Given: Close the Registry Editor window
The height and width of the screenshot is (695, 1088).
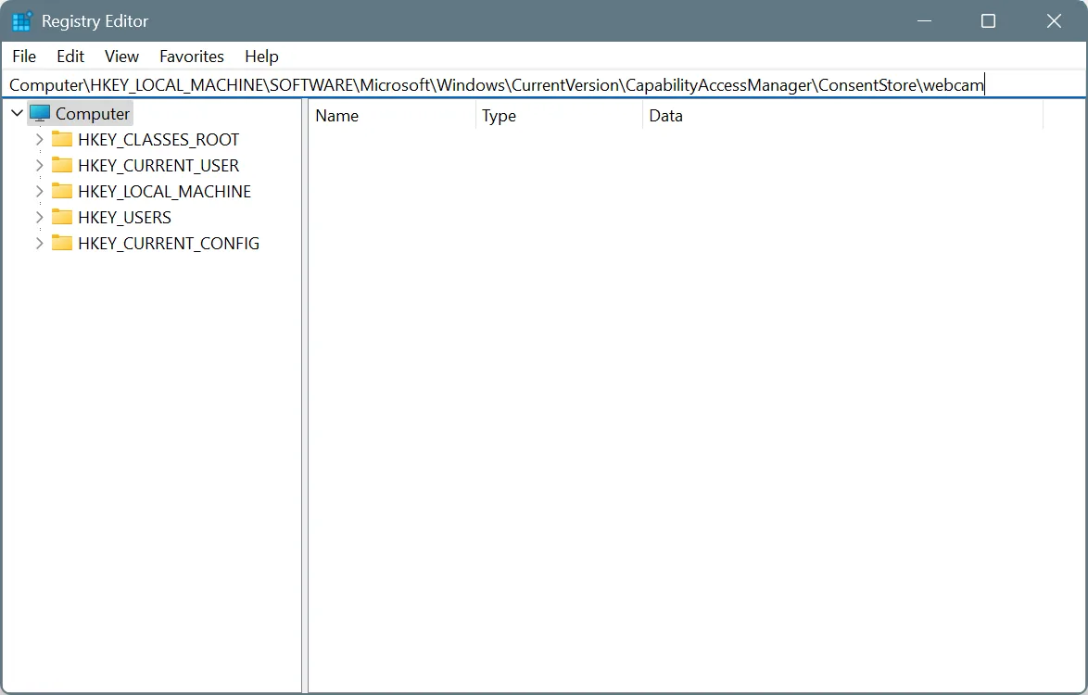Looking at the screenshot, I should click(x=1054, y=20).
